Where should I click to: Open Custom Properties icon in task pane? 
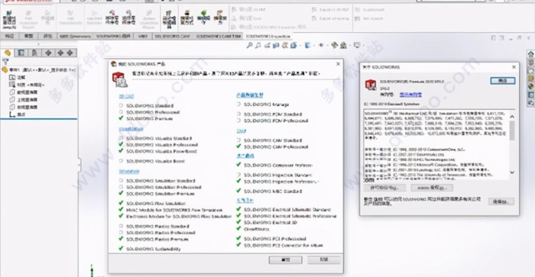pos(530,95)
